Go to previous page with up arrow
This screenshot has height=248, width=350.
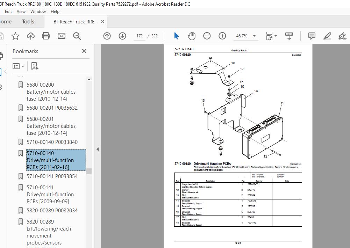[107, 36]
